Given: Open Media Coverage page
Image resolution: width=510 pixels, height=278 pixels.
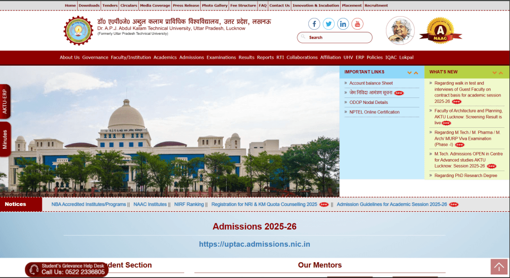Looking at the screenshot, I should tap(155, 5).
